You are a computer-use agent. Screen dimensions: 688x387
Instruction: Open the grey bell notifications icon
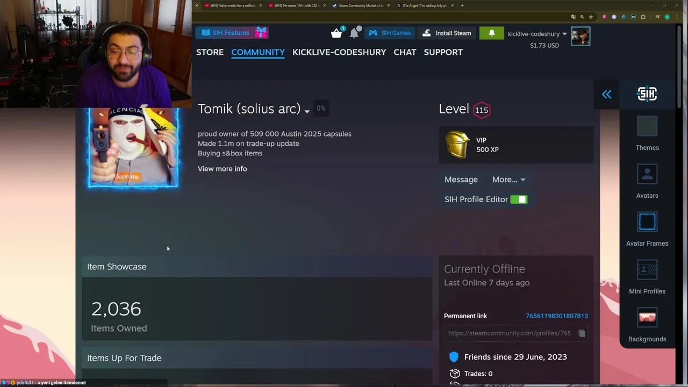coord(354,33)
